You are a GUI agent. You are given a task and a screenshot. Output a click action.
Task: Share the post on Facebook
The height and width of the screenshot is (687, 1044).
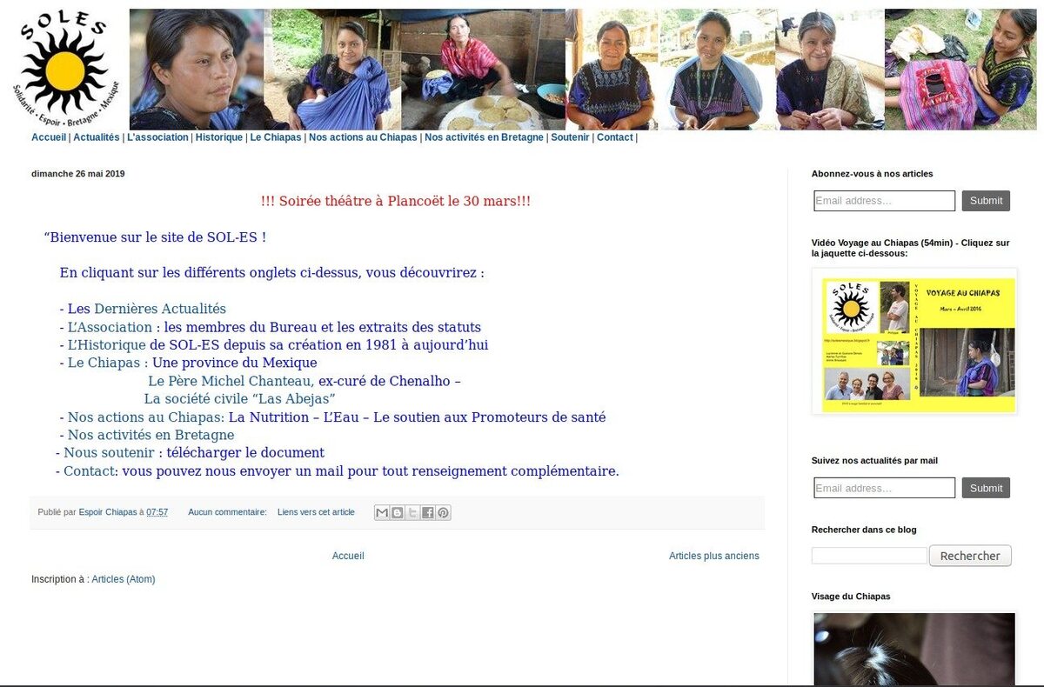pyautogui.click(x=428, y=513)
